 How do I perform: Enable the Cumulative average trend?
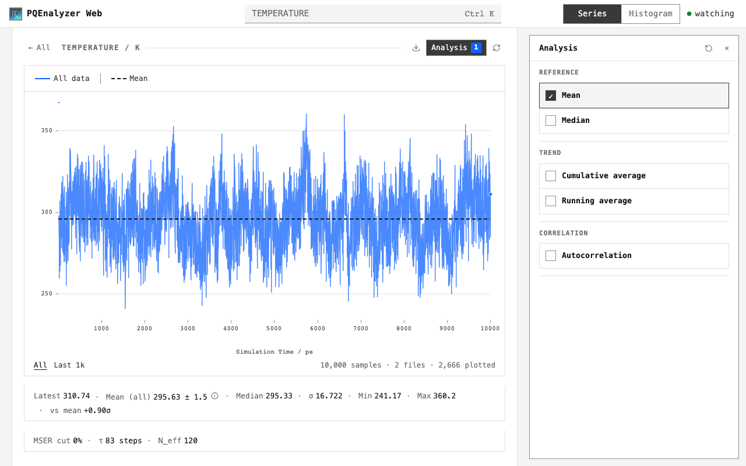click(551, 176)
